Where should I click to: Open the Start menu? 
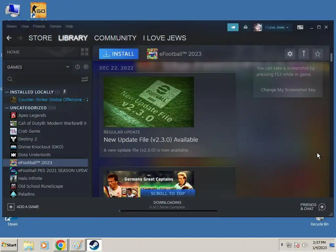pos(9,245)
